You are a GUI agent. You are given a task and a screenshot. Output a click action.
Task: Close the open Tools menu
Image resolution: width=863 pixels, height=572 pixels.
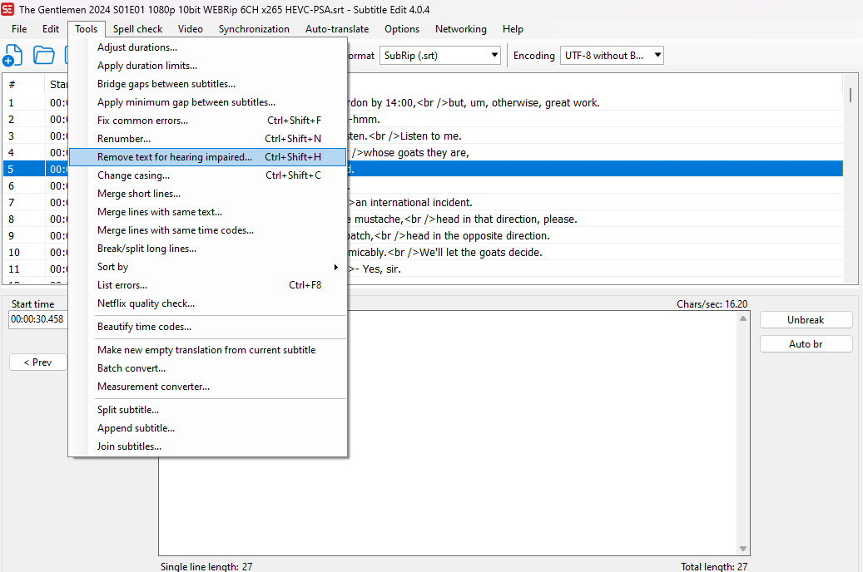pos(87,29)
